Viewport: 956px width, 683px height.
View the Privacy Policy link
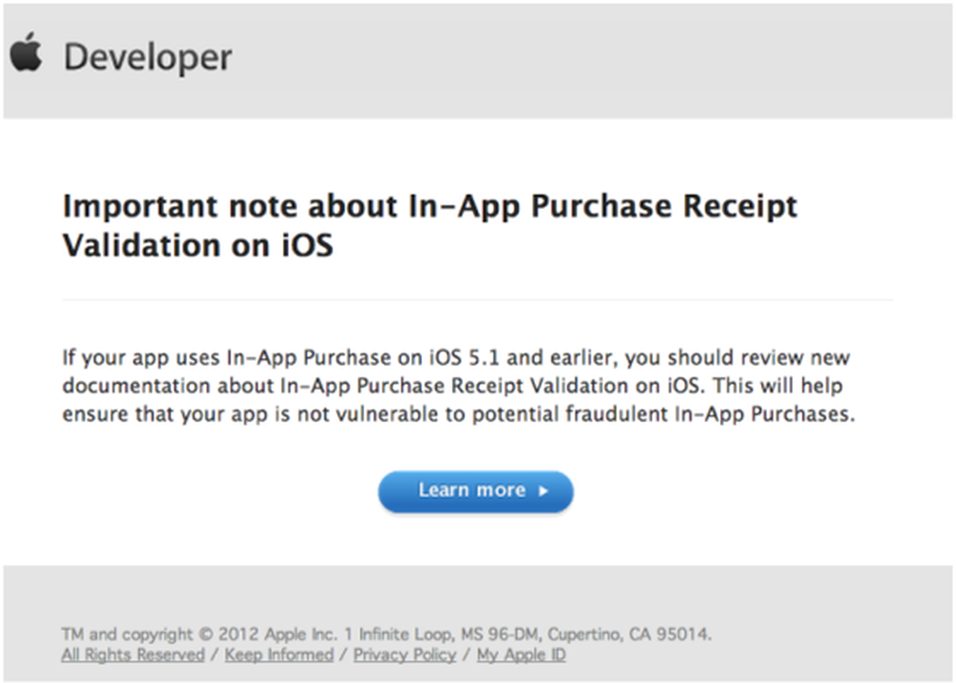[x=404, y=655]
